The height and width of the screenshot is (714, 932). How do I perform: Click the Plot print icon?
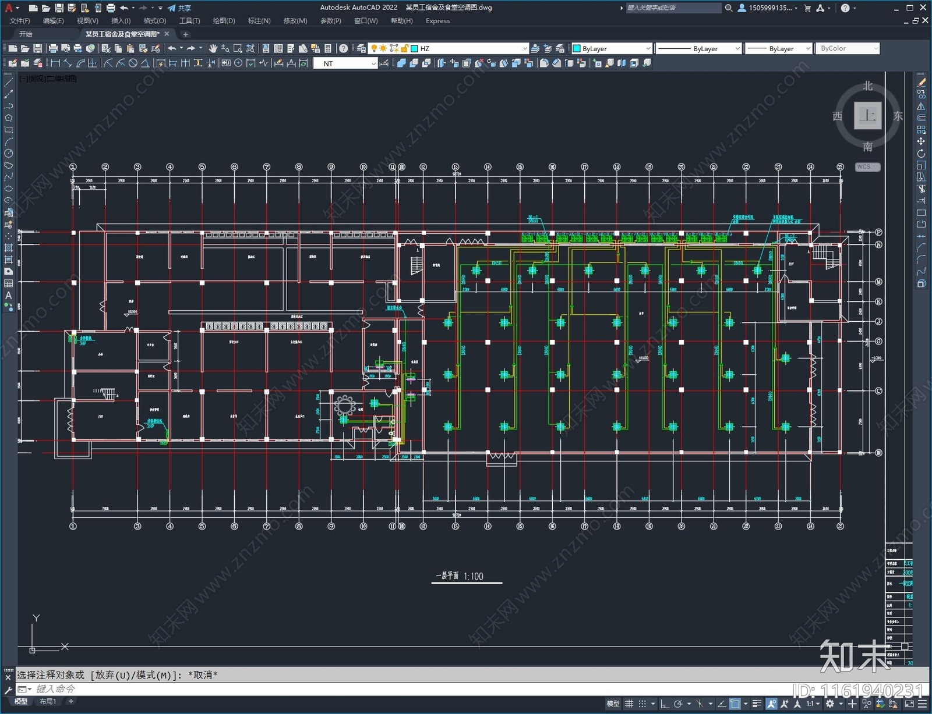pos(53,48)
